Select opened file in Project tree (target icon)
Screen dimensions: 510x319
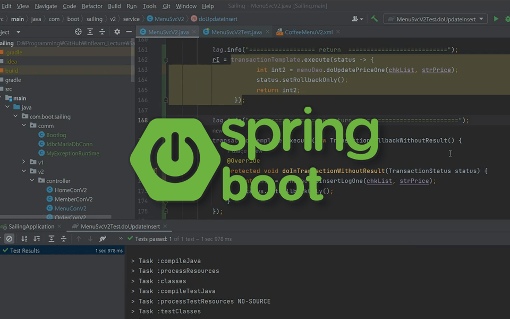click(78, 31)
